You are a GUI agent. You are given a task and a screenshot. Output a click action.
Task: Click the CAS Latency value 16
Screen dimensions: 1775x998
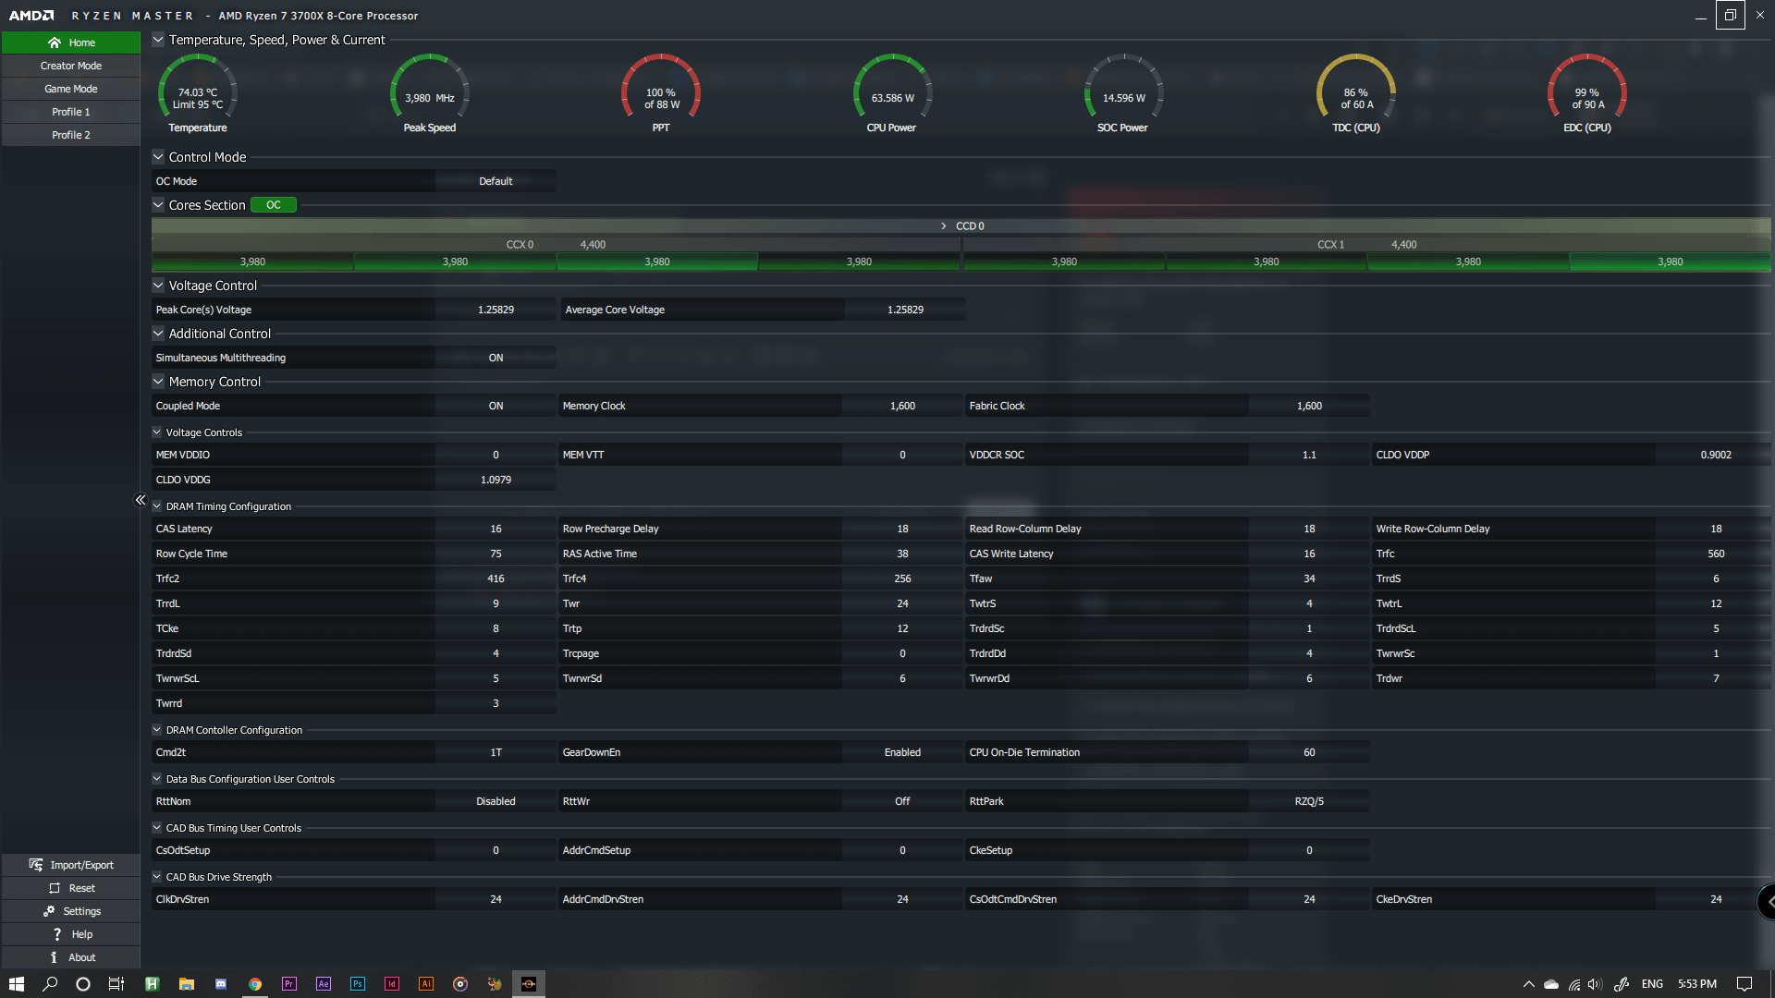[x=496, y=529]
